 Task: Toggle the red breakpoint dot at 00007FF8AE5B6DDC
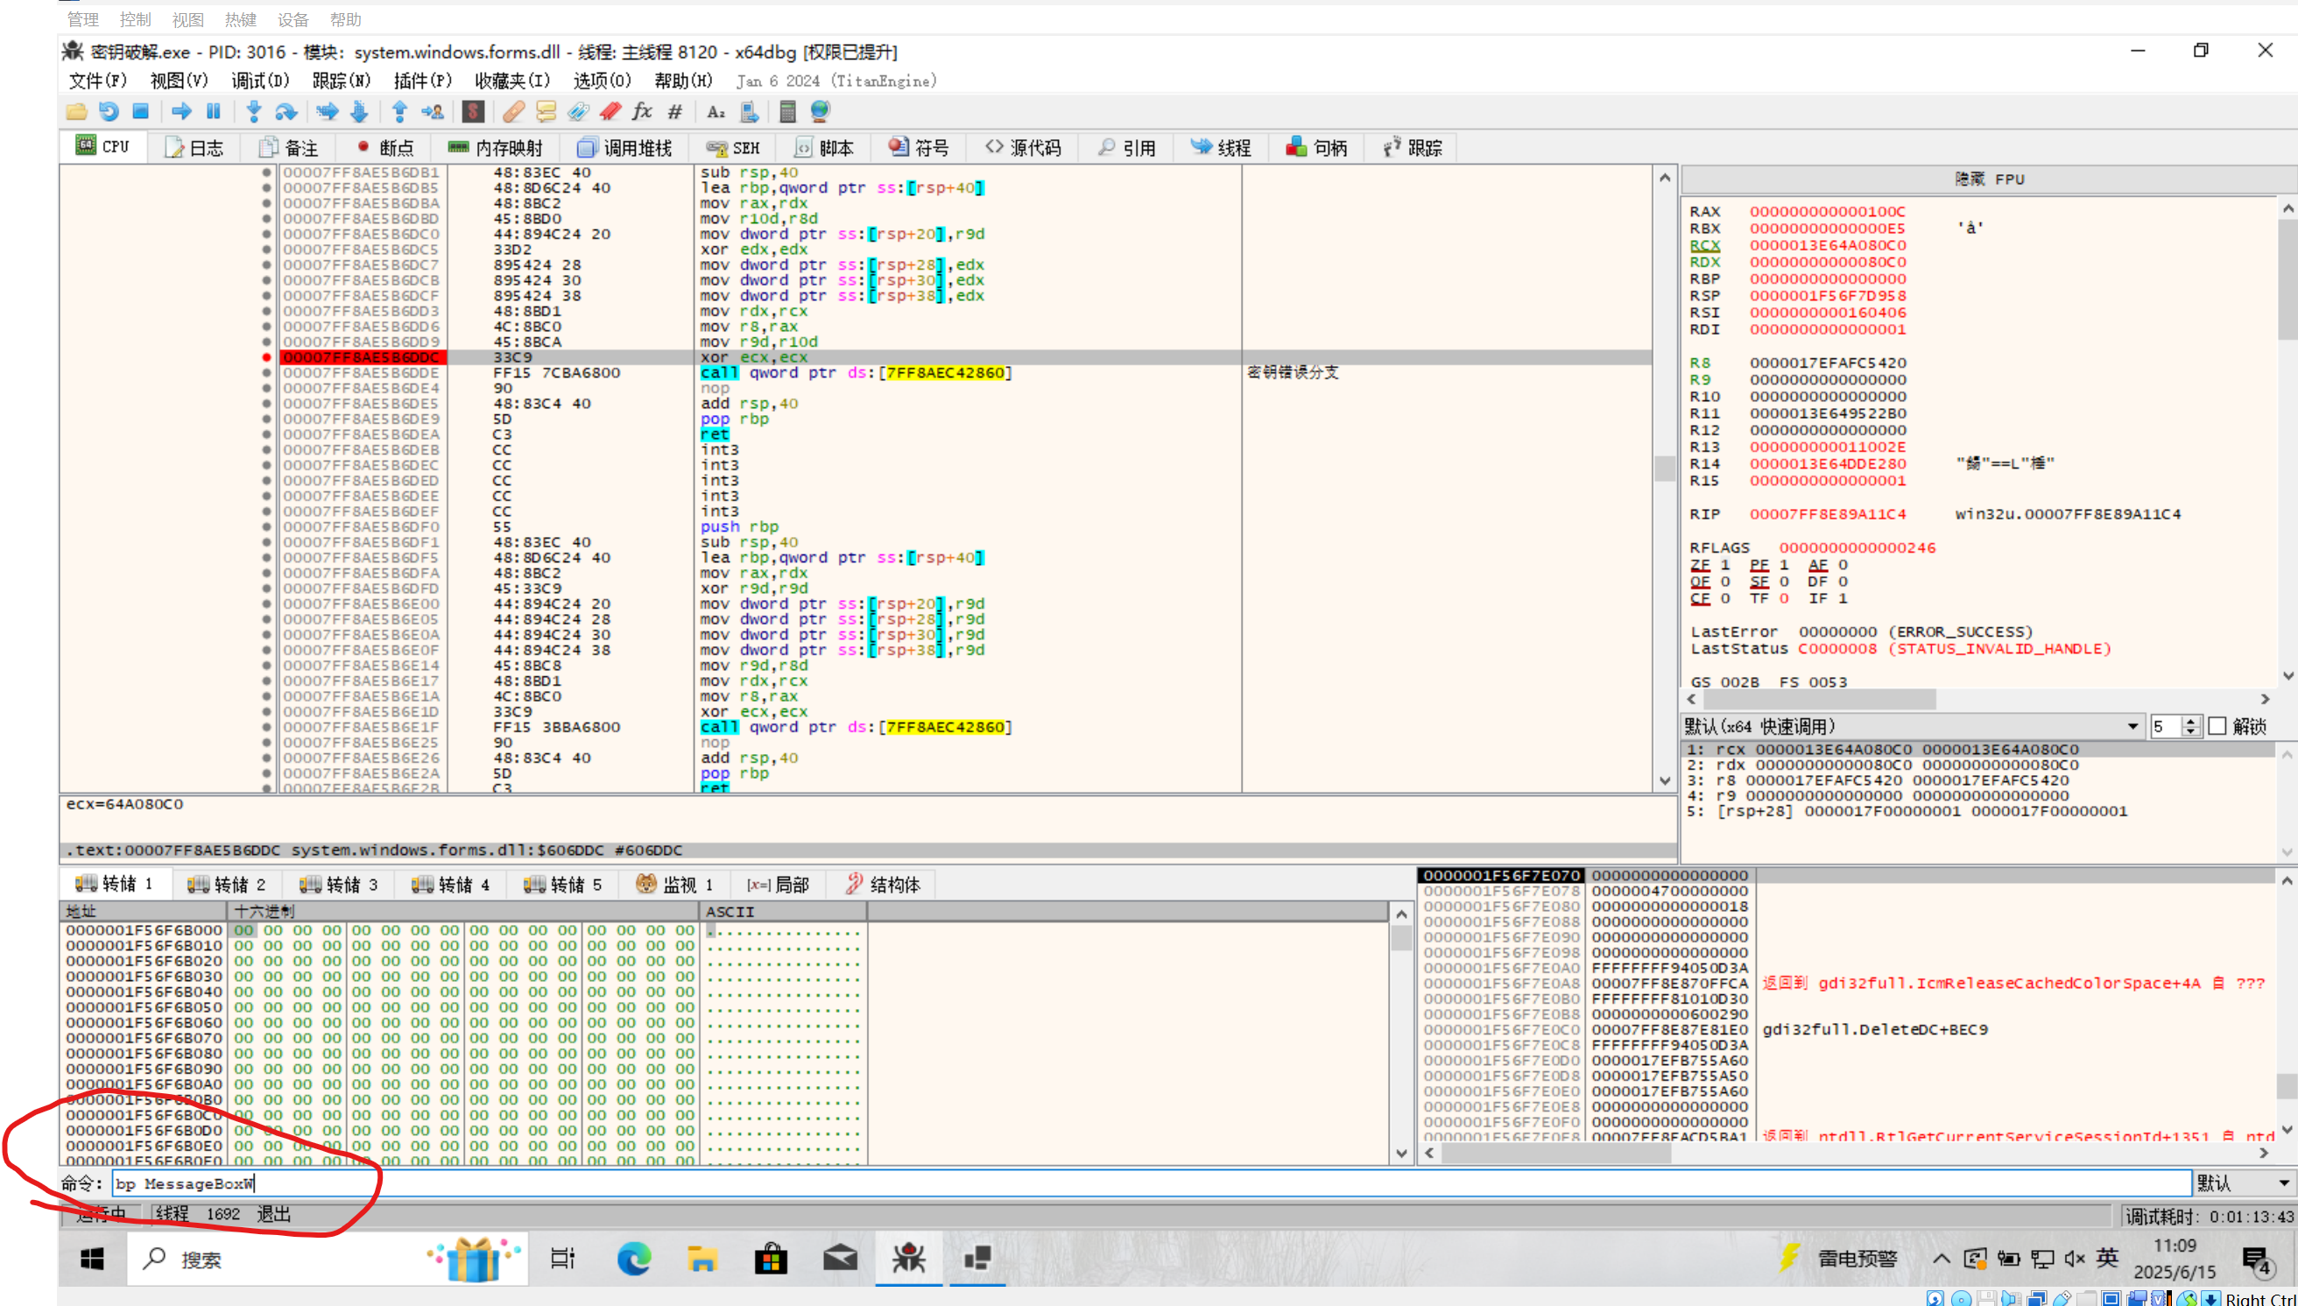(266, 358)
